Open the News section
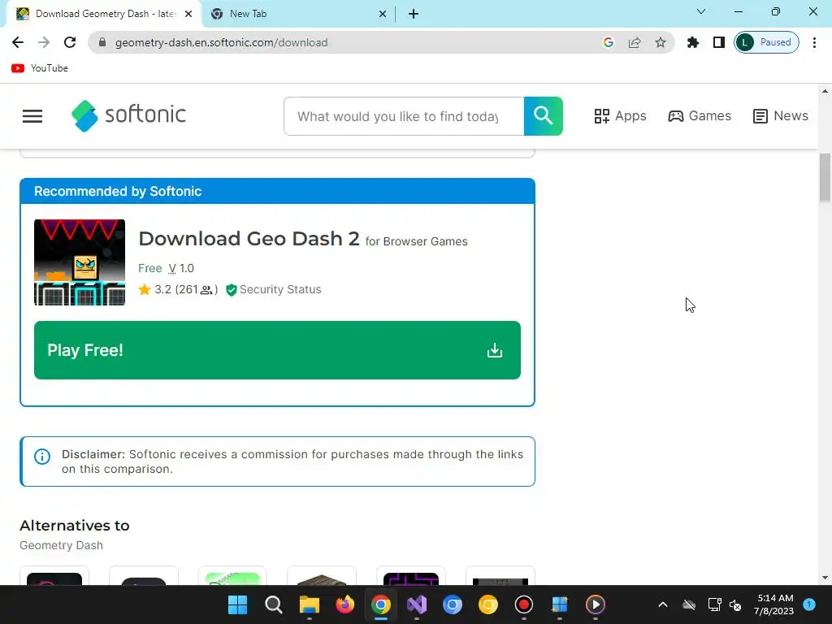This screenshot has height=624, width=832. pos(781,115)
